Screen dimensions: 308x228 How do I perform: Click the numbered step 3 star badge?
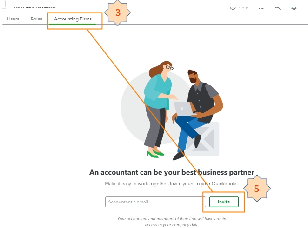pyautogui.click(x=117, y=13)
